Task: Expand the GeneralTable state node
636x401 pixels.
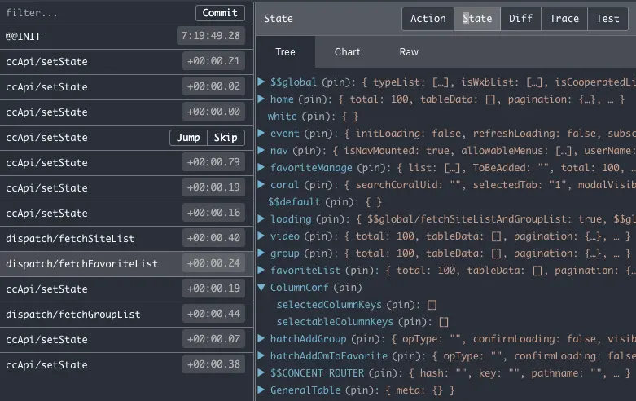Action: point(261,390)
